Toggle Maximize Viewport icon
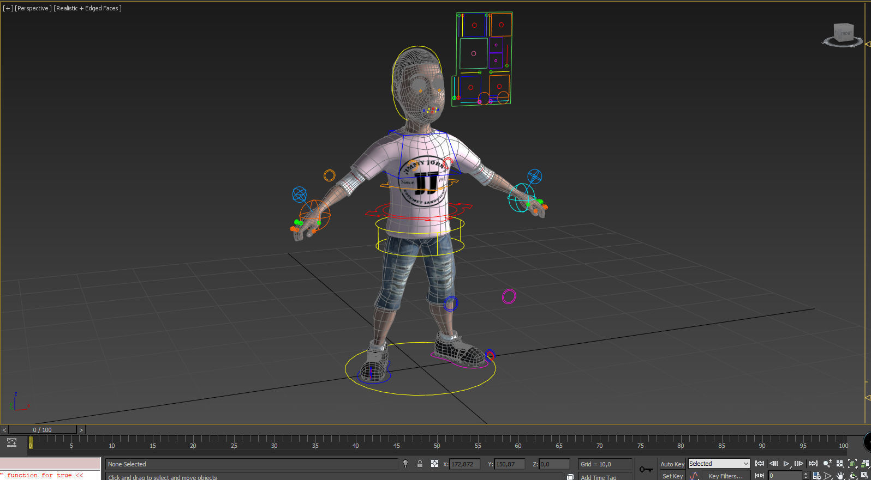Screen dimensions: 871x480 865,475
